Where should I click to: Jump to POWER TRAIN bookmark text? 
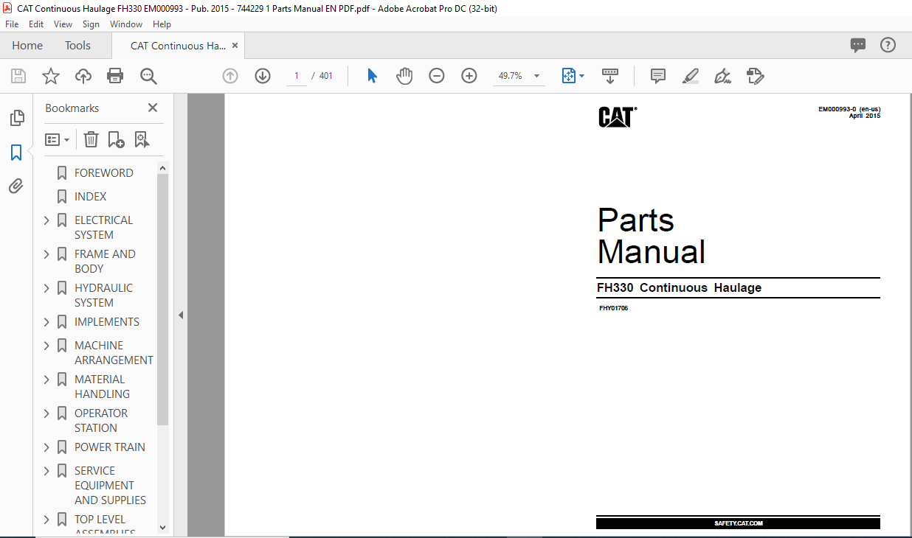(x=110, y=447)
